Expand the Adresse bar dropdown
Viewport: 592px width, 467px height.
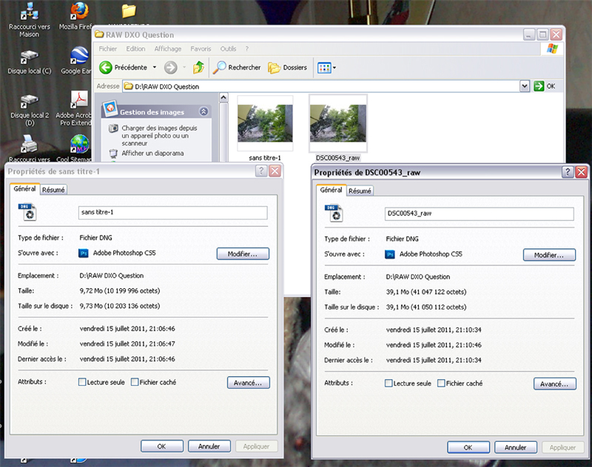click(x=525, y=86)
